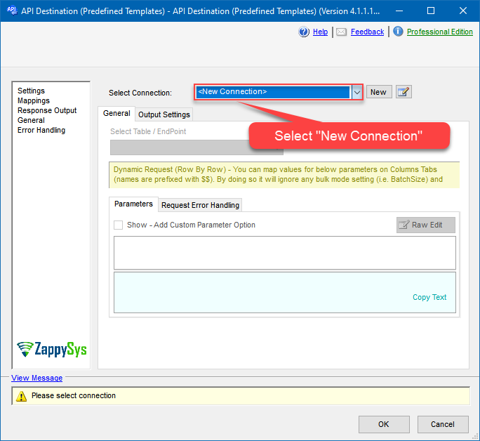This screenshot has width=480, height=441.
Task: Click the Select Connection label
Action: tap(140, 93)
